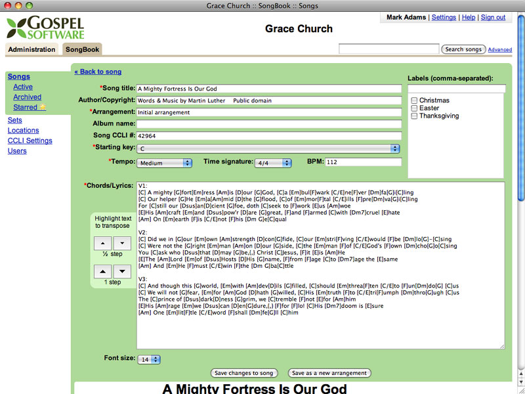The image size is (525, 394).
Task: Open the Starting key dropdown
Action: tap(268, 148)
